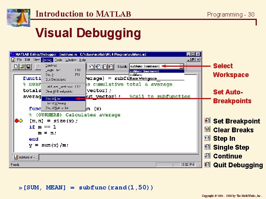Click the 3:32 PM status bar clock
The height and width of the screenshot is (199, 266).
point(188,164)
